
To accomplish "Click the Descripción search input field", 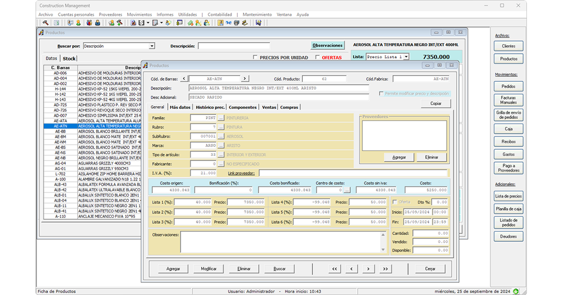I will click(x=234, y=46).
